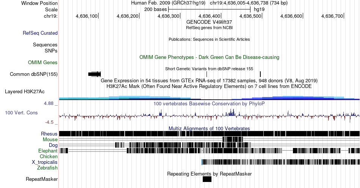The image size is (360, 188).
Task: Click the 100 vertebrates PhyloP conservation title
Action: pos(209,103)
